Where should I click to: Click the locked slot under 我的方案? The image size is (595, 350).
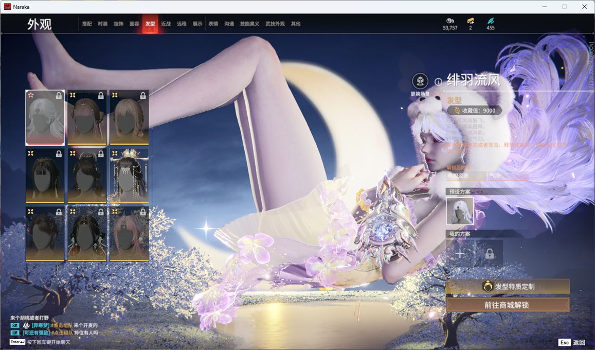(x=489, y=253)
